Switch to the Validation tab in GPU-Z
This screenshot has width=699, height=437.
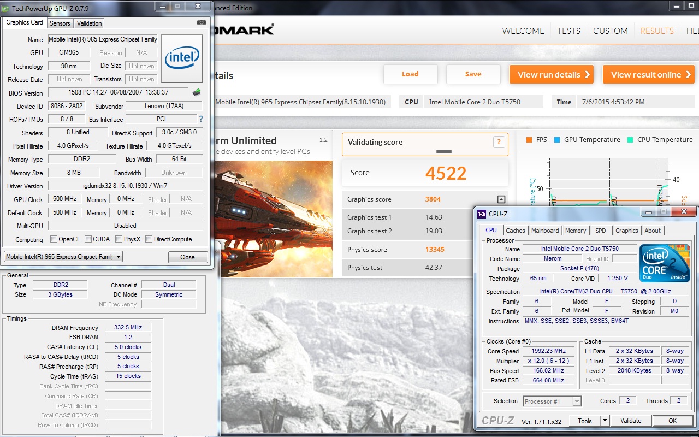89,23
